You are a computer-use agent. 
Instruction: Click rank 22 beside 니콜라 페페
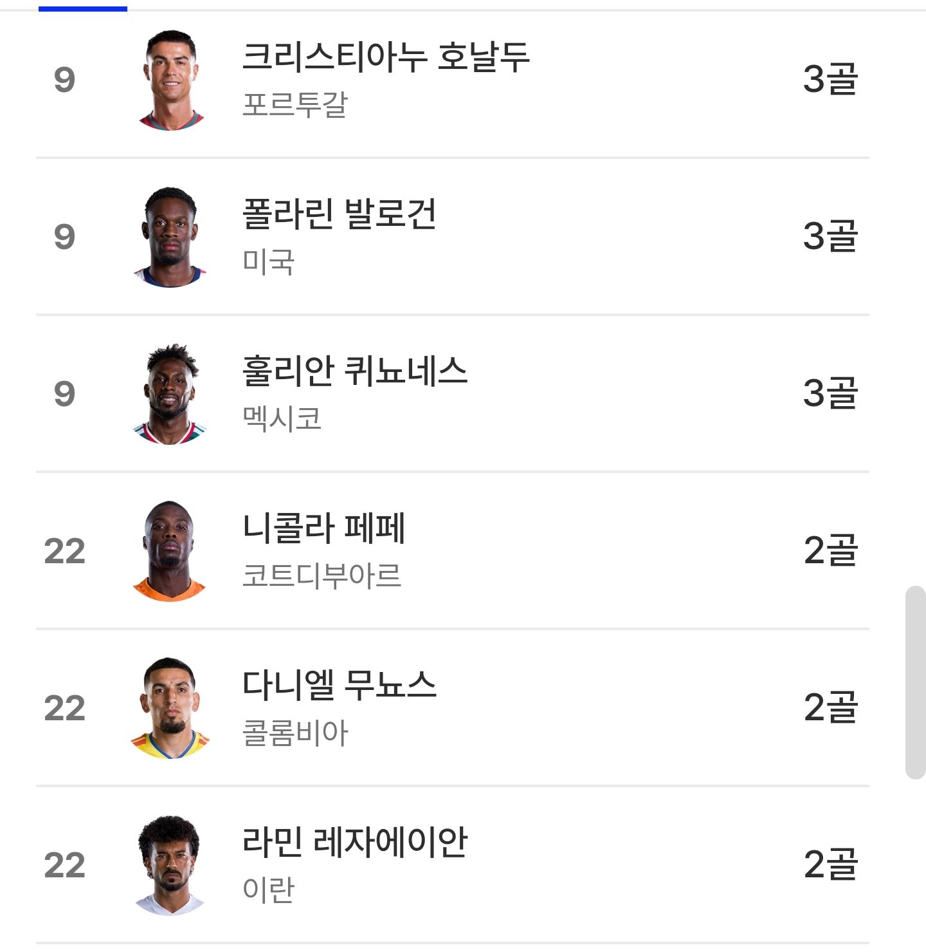(64, 551)
